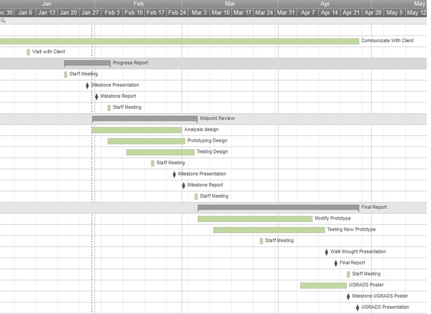Click the Visit with Client task bar

[x=29, y=52]
